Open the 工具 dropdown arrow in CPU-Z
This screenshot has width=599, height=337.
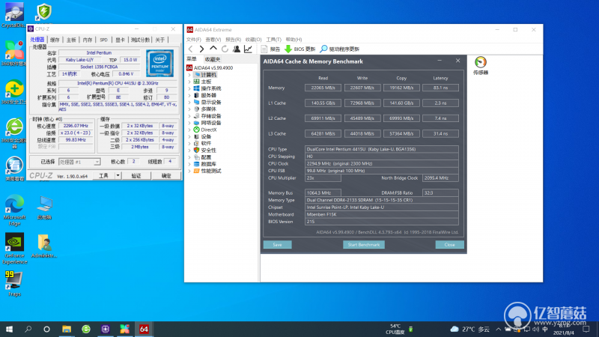click(x=118, y=176)
